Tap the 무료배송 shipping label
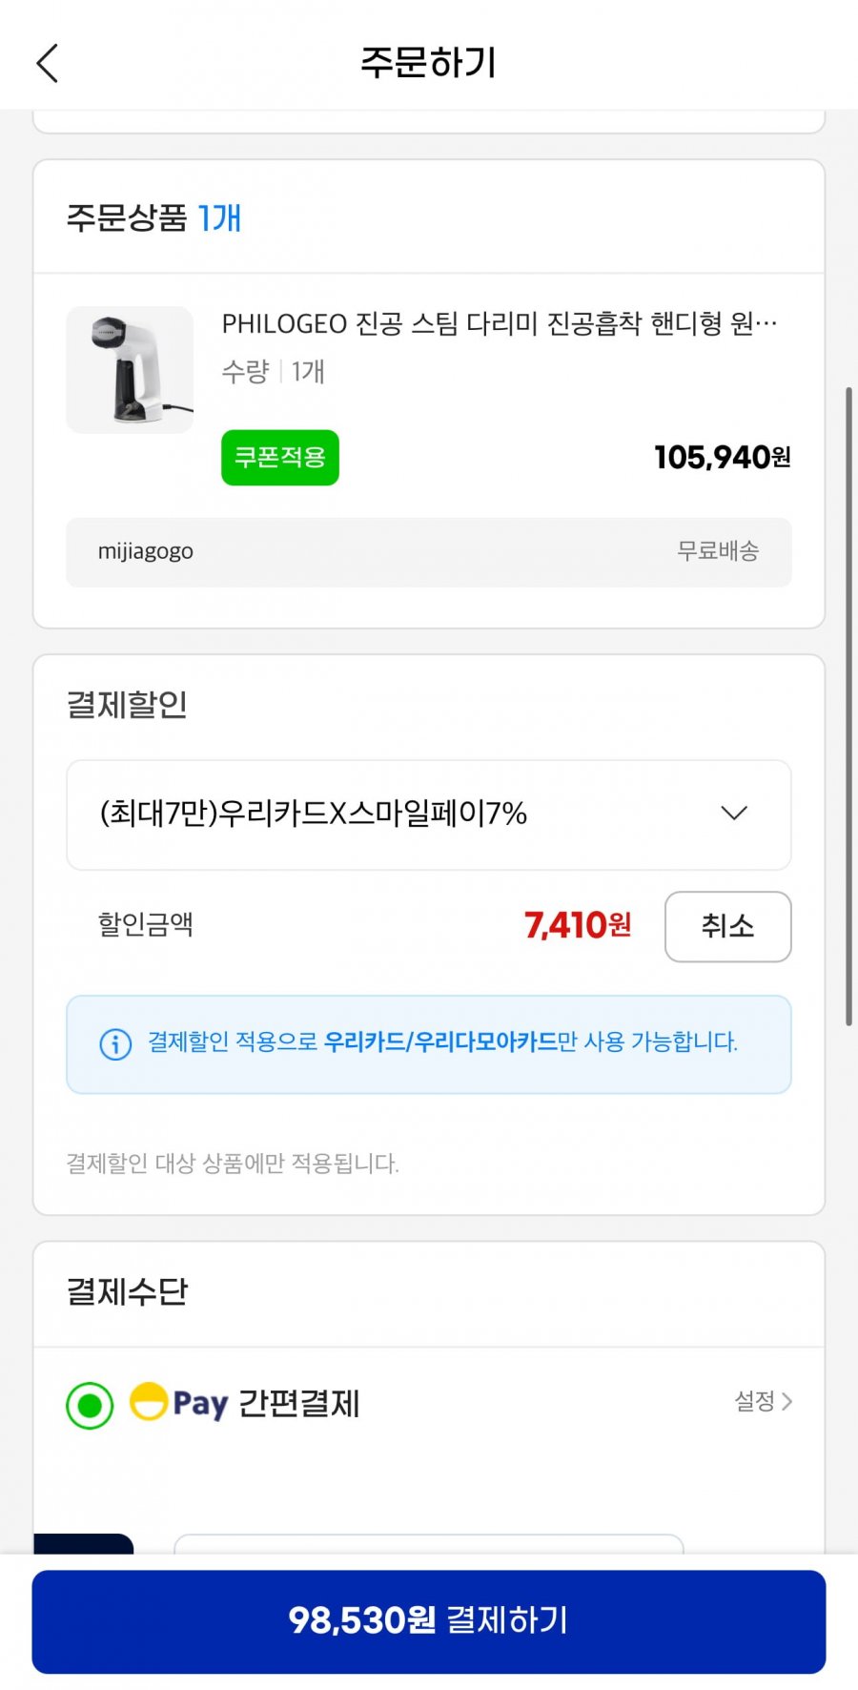This screenshot has height=1690, width=858. click(718, 551)
